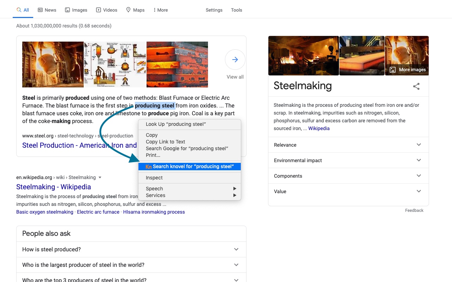Screen dimensions: 452x282
Task: Open the Electric arc furnace sublink
Action: tap(98, 212)
